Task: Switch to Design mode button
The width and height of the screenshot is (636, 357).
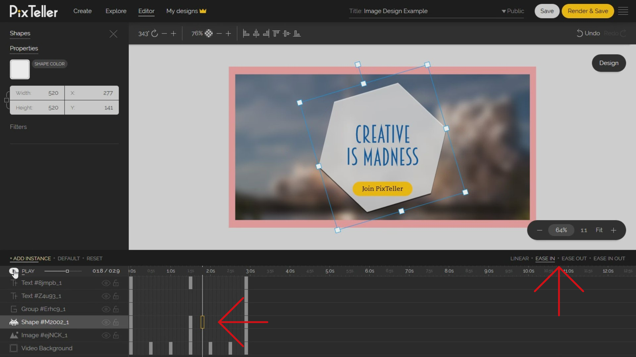Action: point(609,63)
